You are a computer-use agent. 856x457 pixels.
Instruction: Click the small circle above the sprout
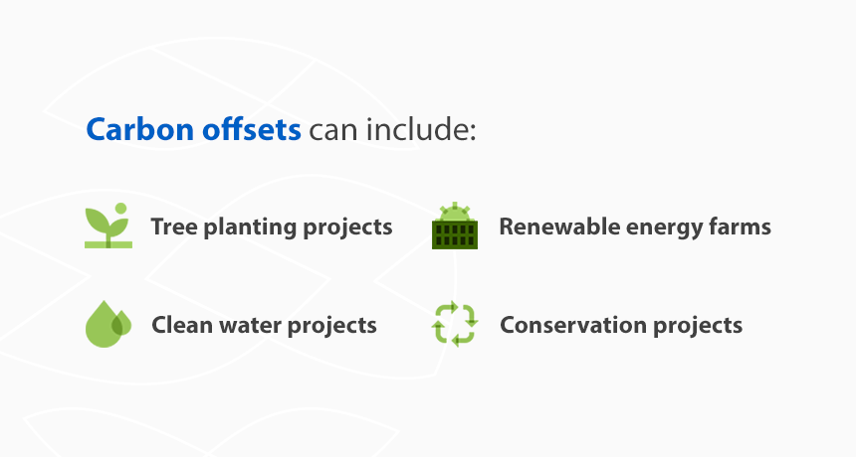pyautogui.click(x=120, y=209)
